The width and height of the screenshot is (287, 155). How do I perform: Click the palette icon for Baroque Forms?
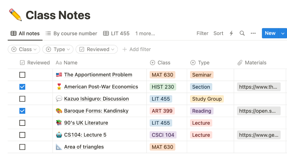tap(59, 111)
